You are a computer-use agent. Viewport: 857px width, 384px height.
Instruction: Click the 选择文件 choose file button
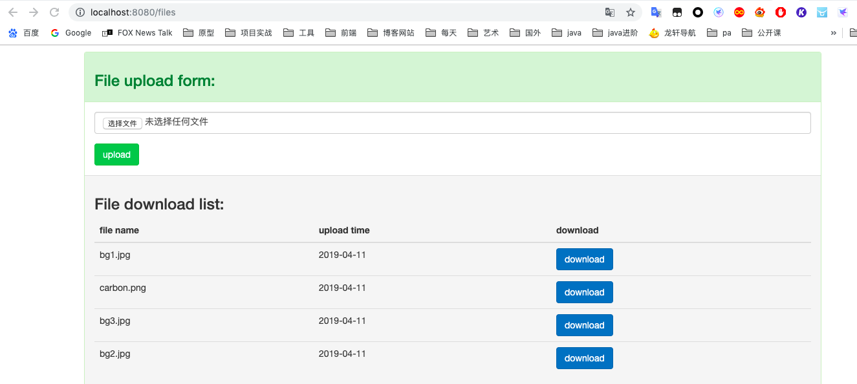click(122, 123)
